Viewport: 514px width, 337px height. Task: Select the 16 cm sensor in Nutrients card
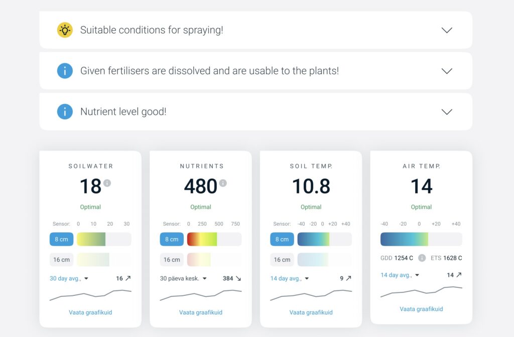(172, 260)
